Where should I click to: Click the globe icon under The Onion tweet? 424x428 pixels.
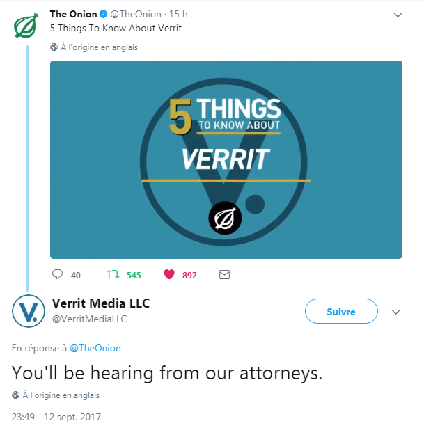click(54, 47)
